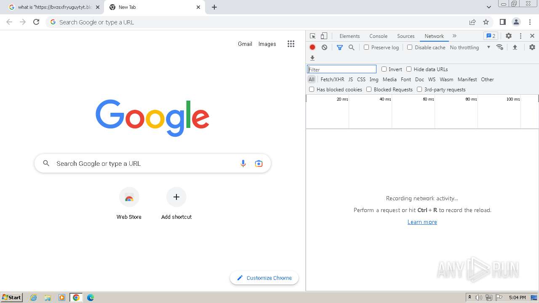The height and width of the screenshot is (303, 539).
Task: Click the Add shortcut plus icon
Action: (x=176, y=197)
